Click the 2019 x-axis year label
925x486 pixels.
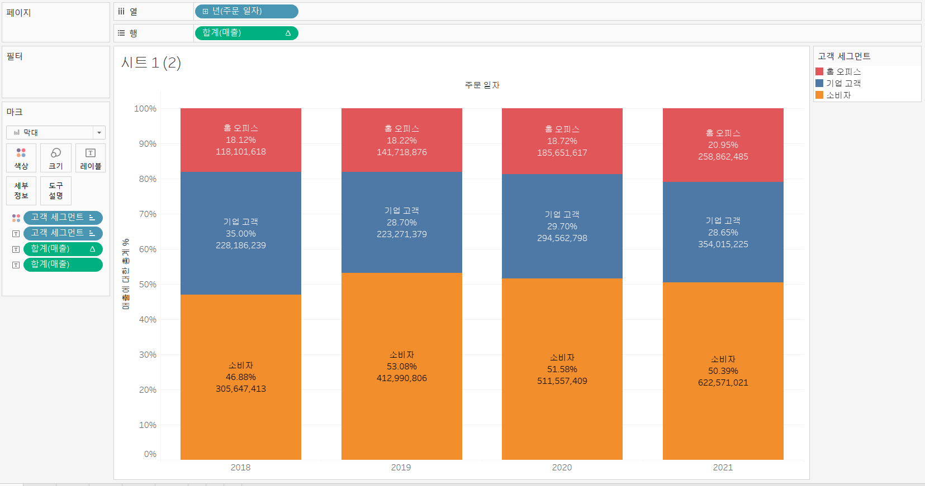pyautogui.click(x=401, y=468)
